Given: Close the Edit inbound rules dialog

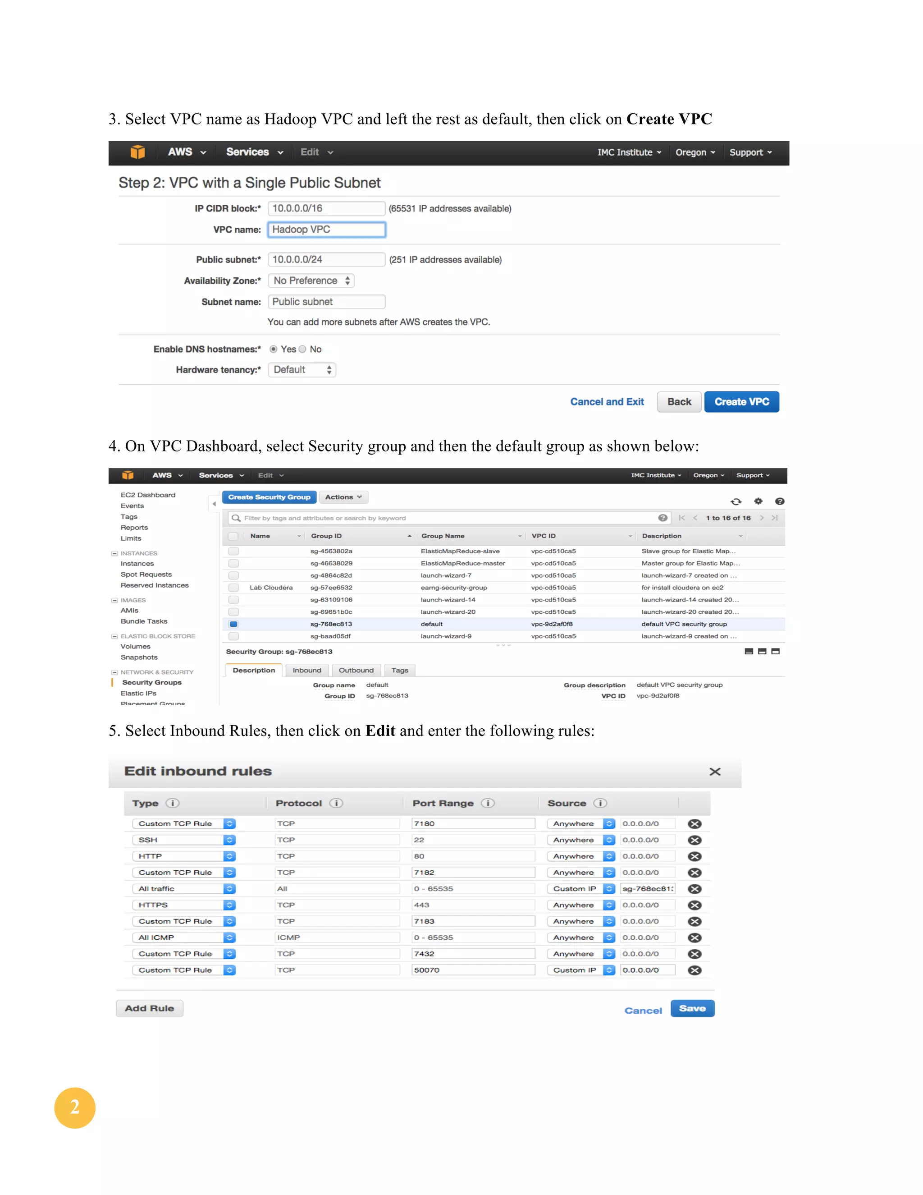Looking at the screenshot, I should 715,772.
